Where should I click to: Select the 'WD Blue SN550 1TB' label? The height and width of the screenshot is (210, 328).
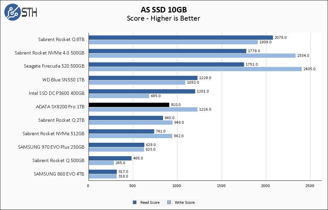pos(63,80)
